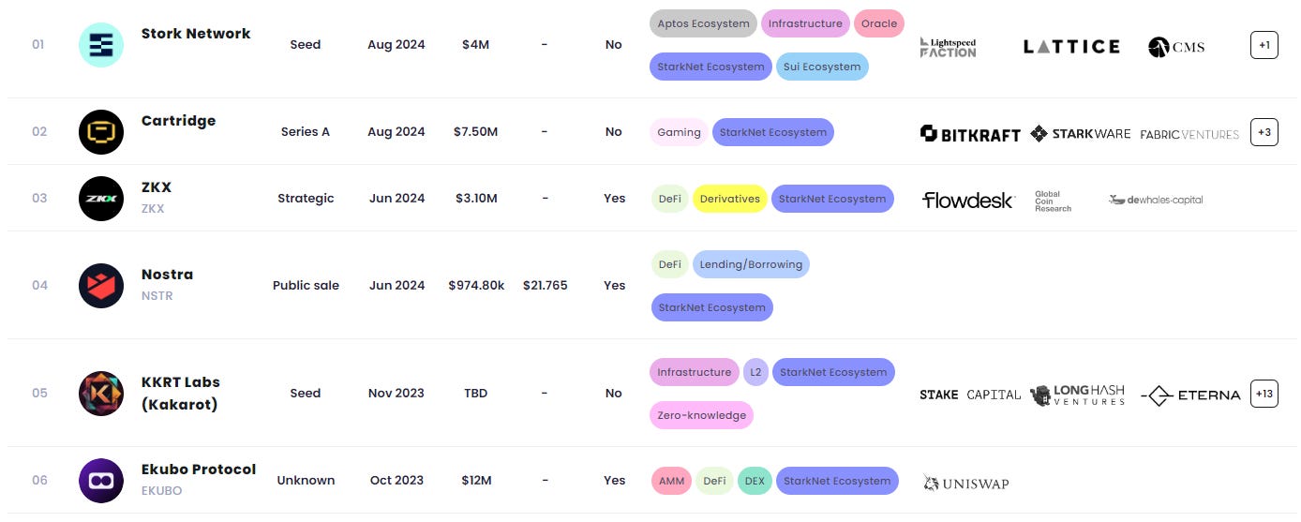1301x522 pixels.
Task: Click the Series A round type for Cartridge
Action: point(306,132)
